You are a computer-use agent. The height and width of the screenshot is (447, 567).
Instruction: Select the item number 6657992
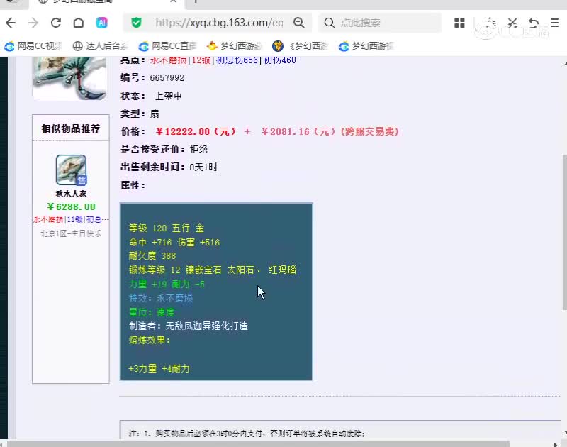(167, 78)
